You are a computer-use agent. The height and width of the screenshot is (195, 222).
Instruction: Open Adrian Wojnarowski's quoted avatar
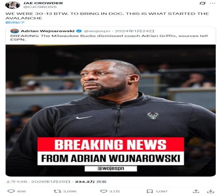pos(15,31)
